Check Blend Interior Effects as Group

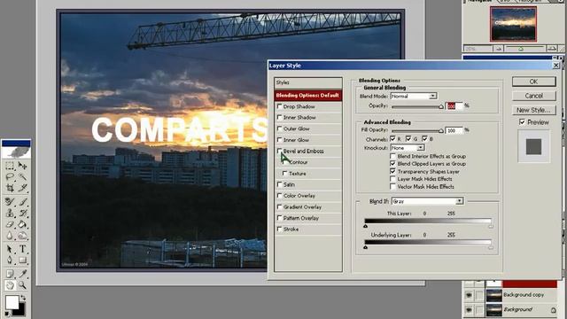[x=392, y=156]
